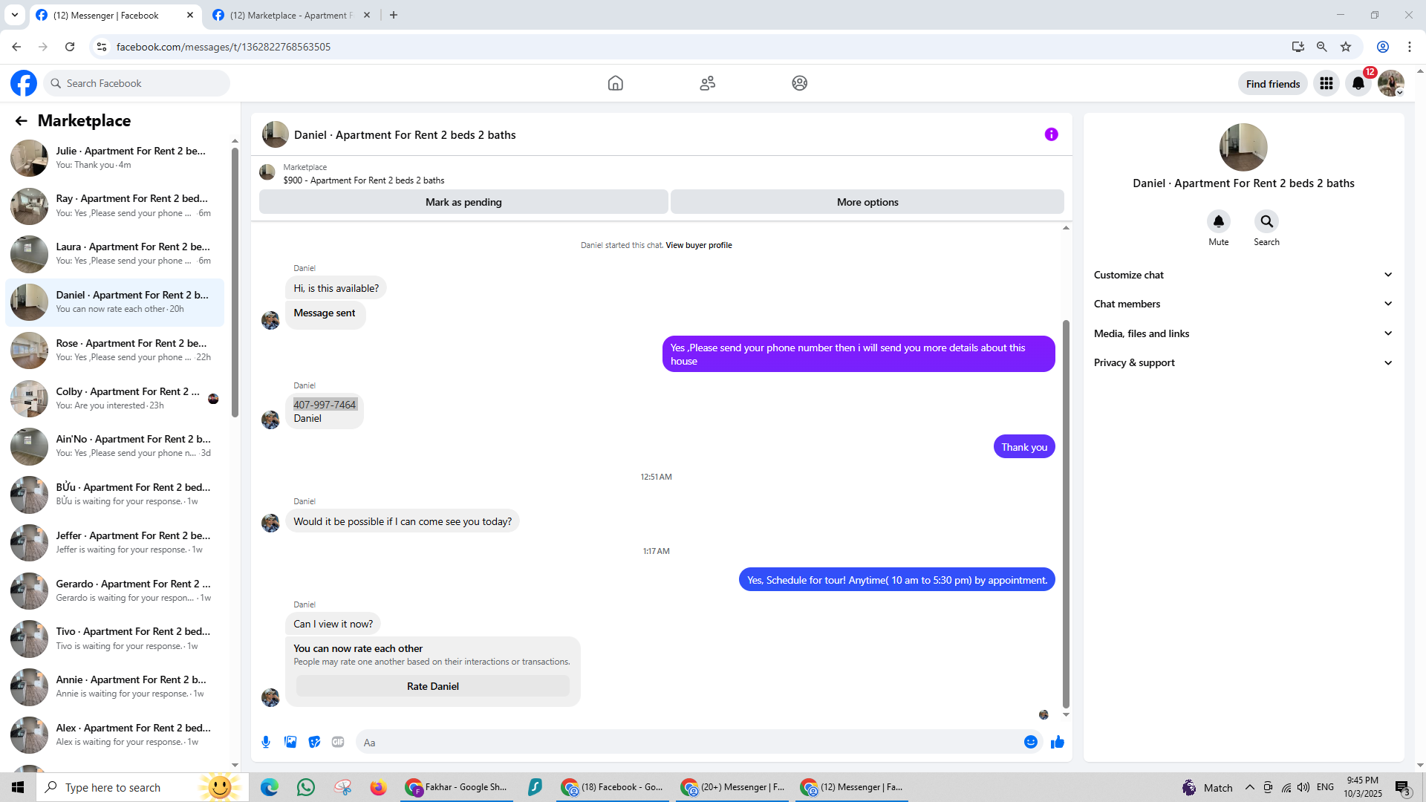Click Daniel's phone number 407-997-7464
Screen dimensions: 1426x802
pyautogui.click(x=325, y=405)
